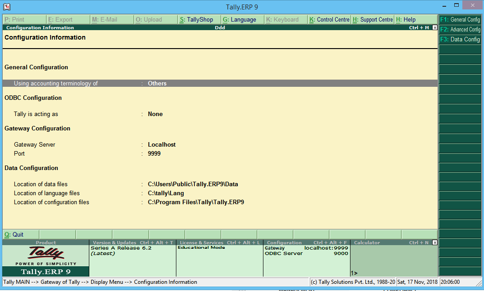The image size is (484, 291).
Task: Open Control Centre from top bar
Action: (x=329, y=20)
